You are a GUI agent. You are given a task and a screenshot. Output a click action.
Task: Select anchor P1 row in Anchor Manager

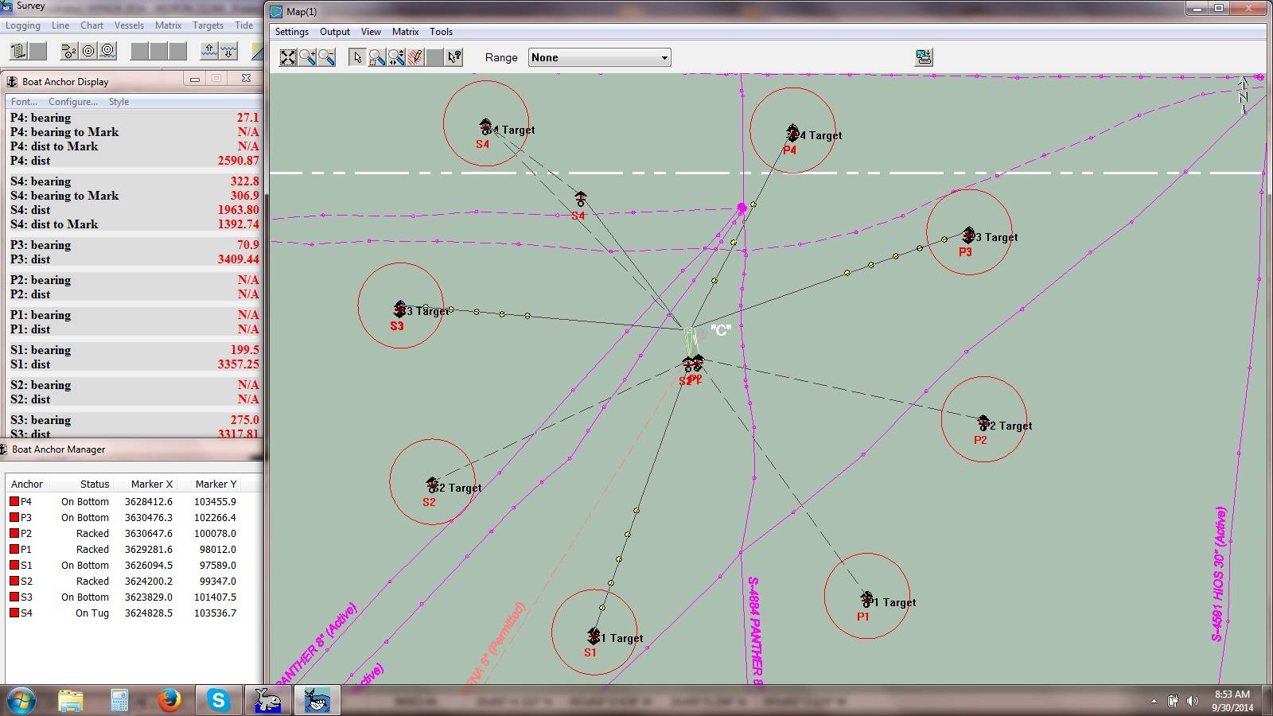pyautogui.click(x=134, y=550)
